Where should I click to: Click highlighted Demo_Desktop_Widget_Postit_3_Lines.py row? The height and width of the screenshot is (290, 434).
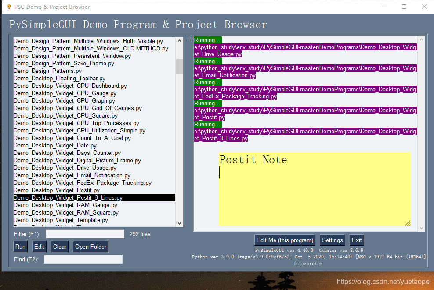point(94,198)
